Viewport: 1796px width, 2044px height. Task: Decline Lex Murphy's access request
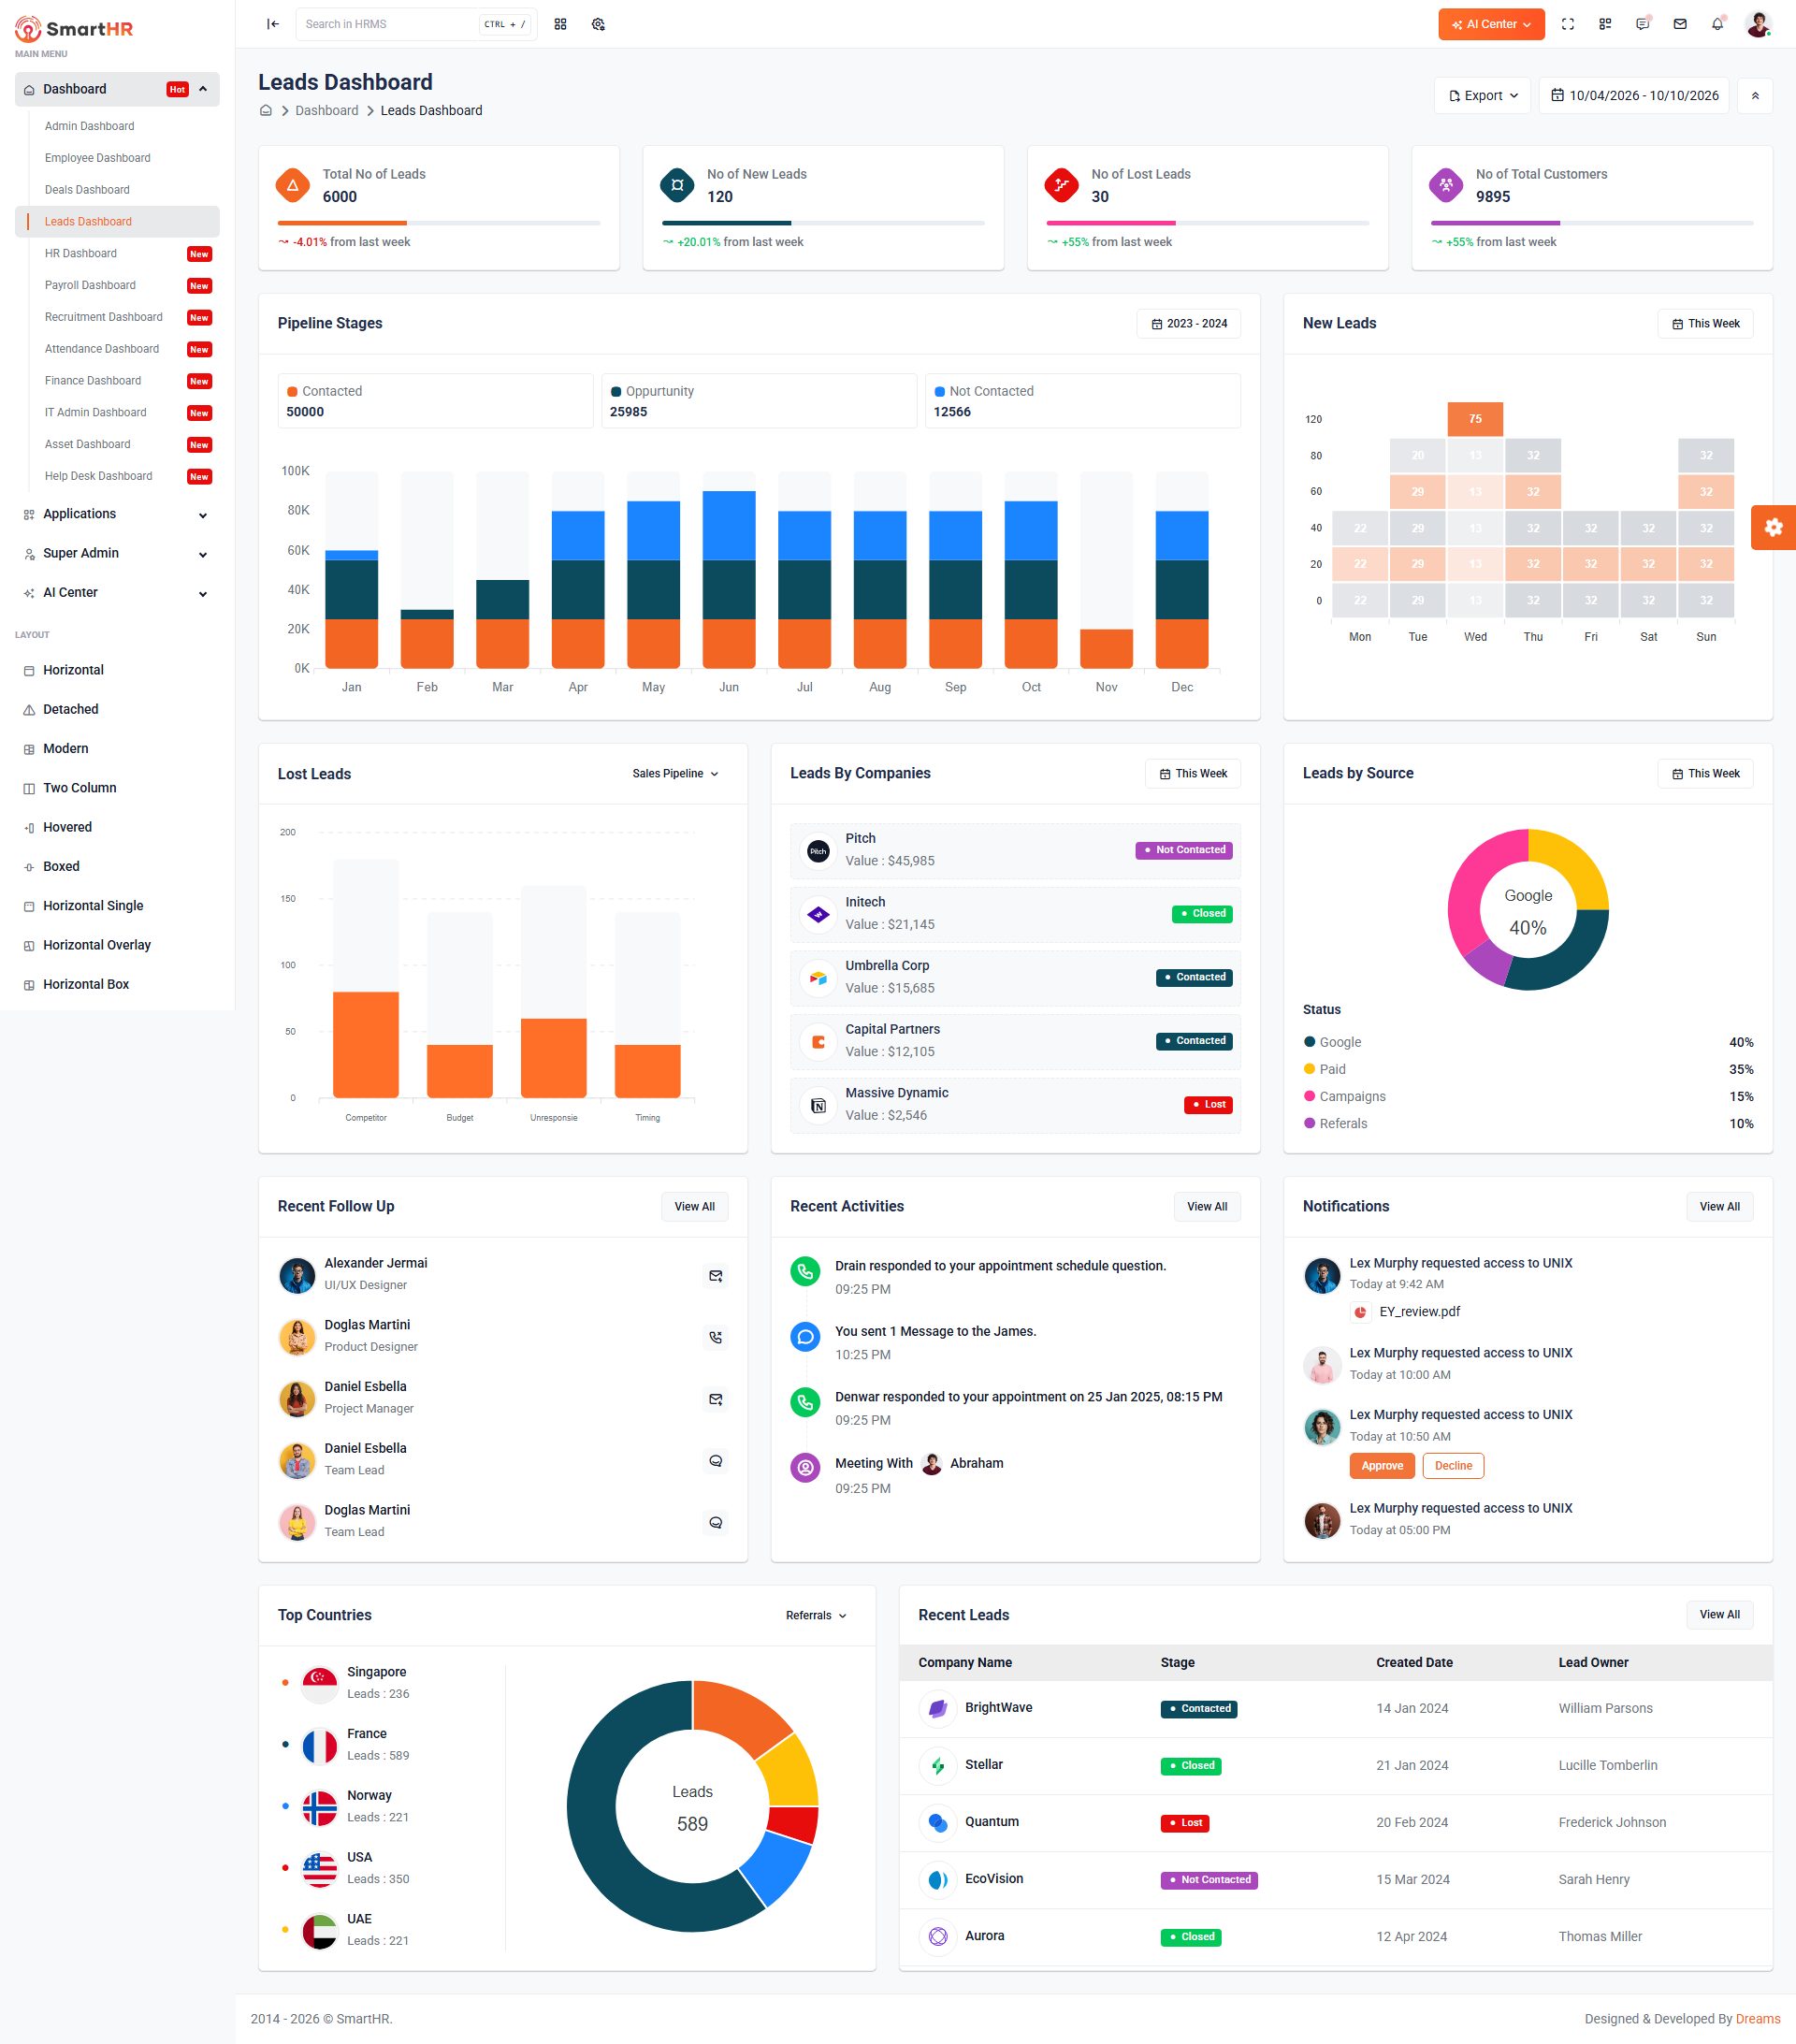point(1453,1465)
